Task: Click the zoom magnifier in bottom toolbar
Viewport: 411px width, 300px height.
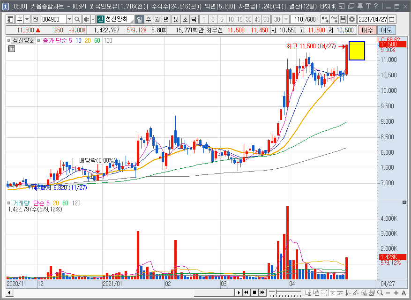Action: pyautogui.click(x=380, y=292)
